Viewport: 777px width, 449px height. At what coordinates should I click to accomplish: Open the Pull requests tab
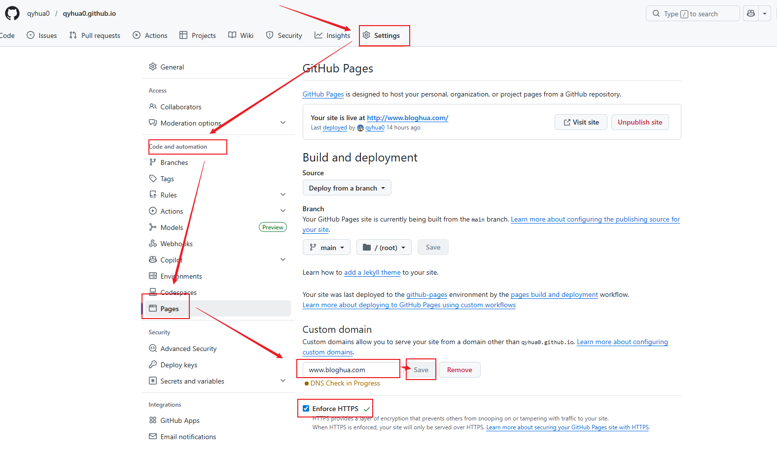tap(95, 35)
